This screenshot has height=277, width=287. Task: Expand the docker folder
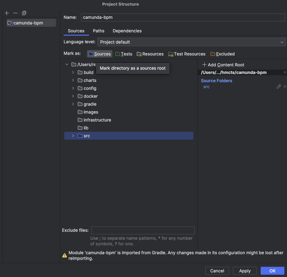pos(73,96)
